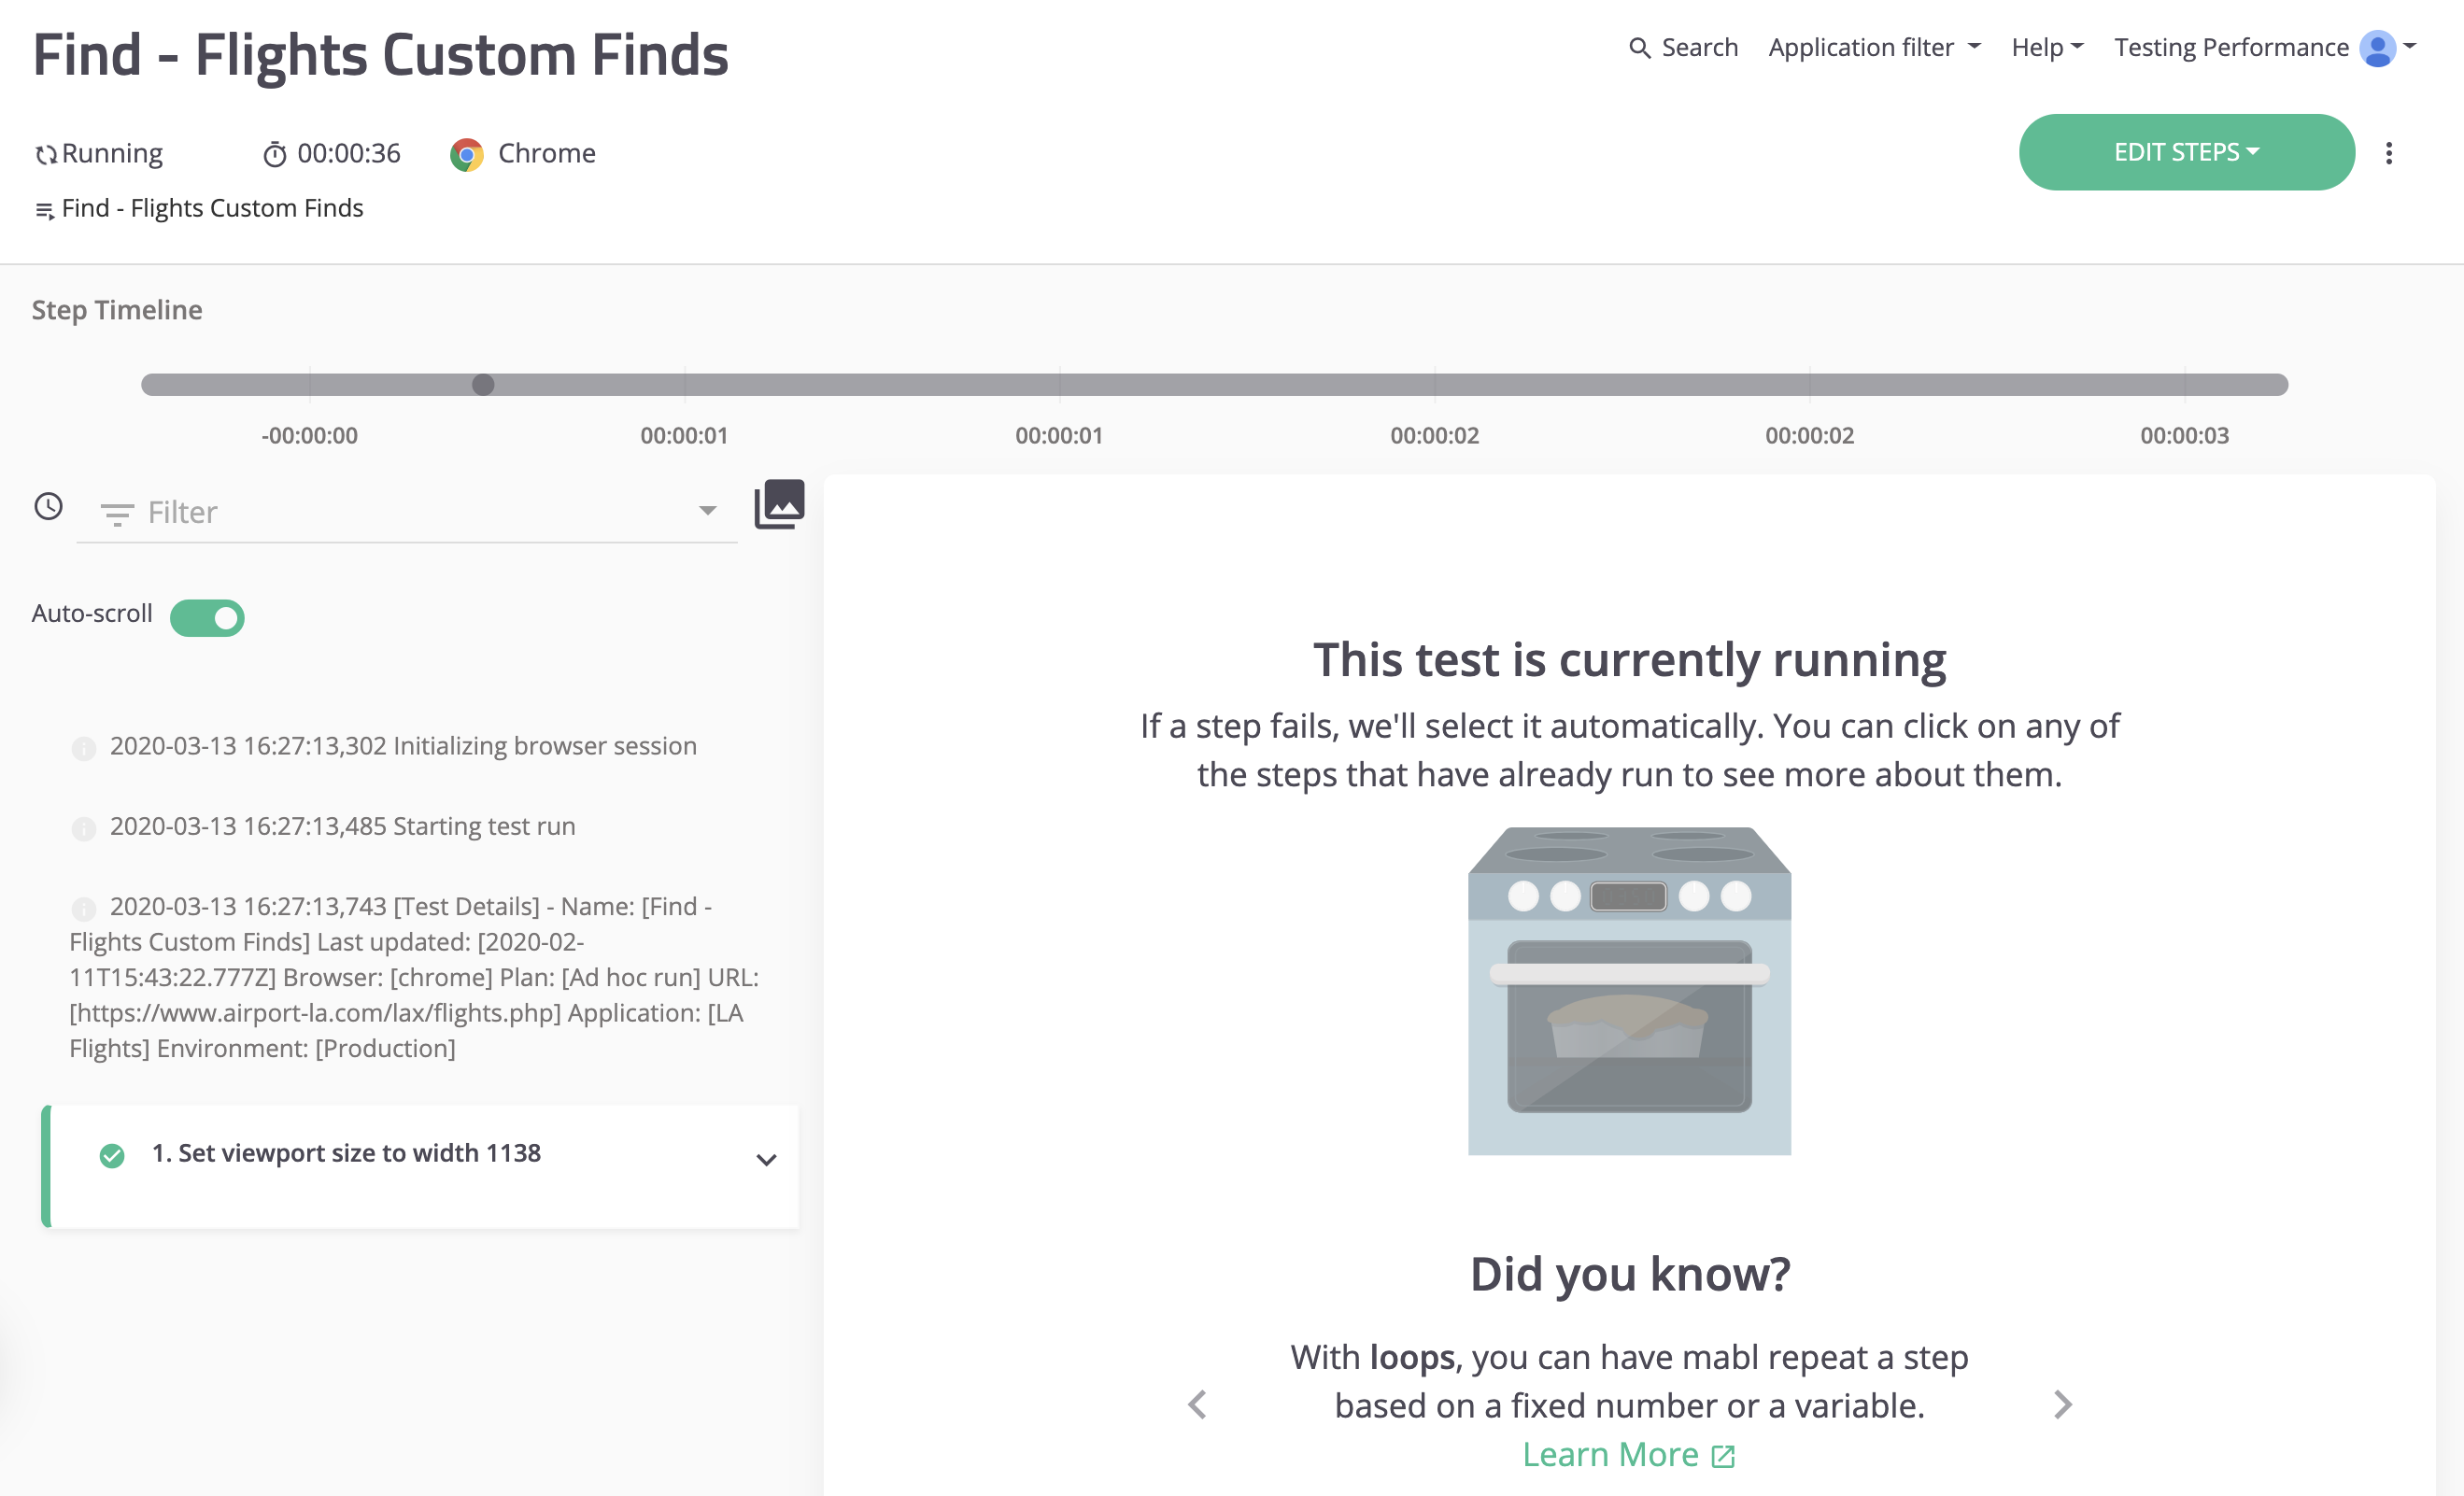This screenshot has width=2464, height=1496.
Task: Click the oven illustration image
Action: (1629, 991)
